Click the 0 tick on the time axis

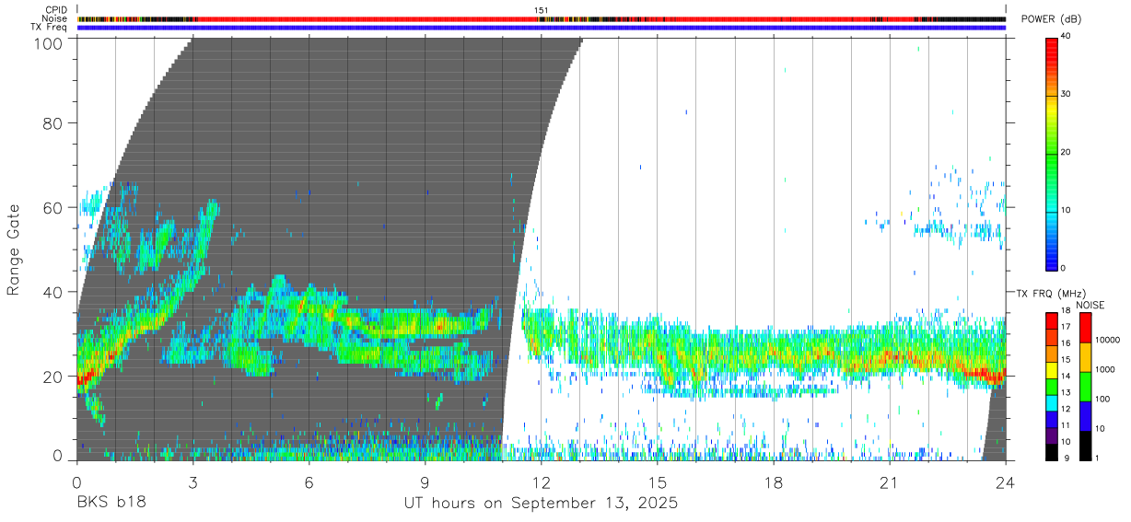pyautogui.click(x=77, y=482)
